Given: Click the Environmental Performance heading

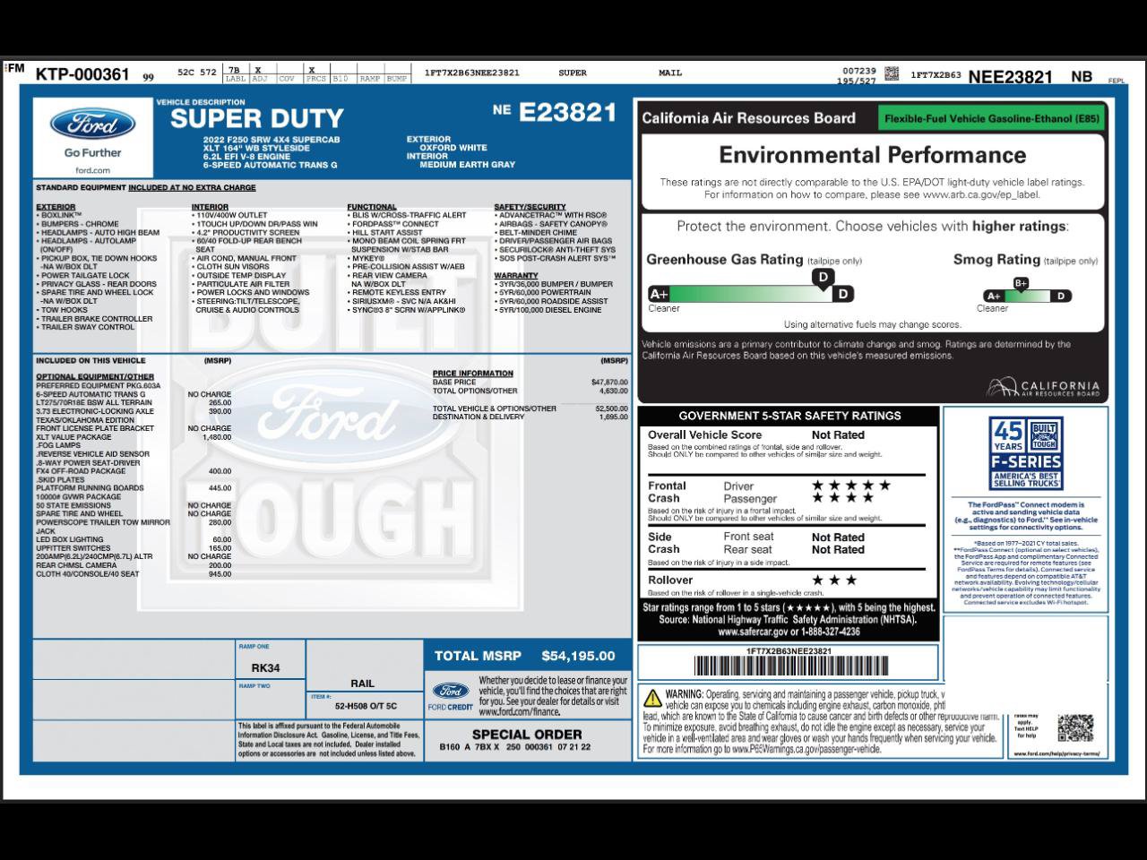Looking at the screenshot, I should tap(873, 155).
